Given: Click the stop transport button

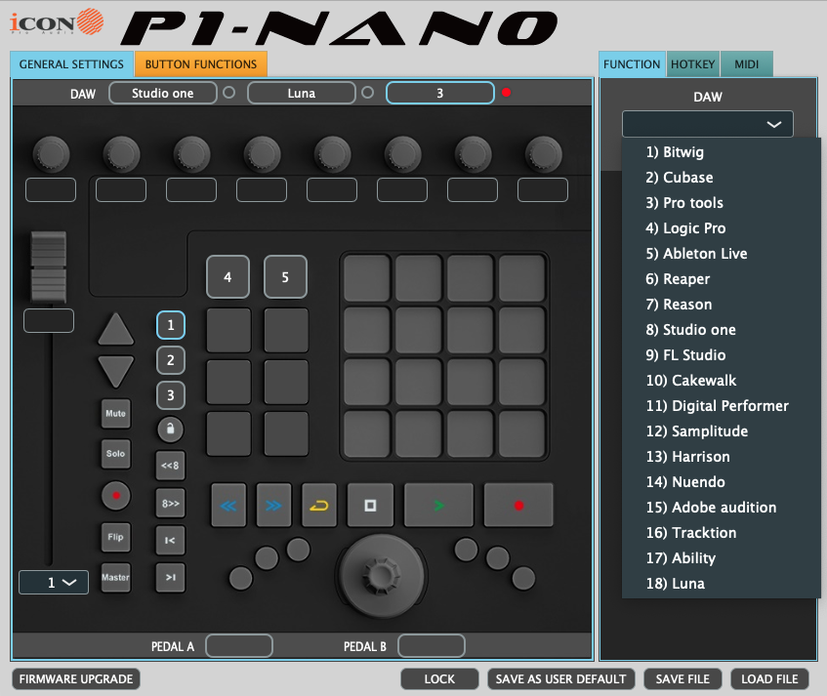Looking at the screenshot, I should click(370, 505).
